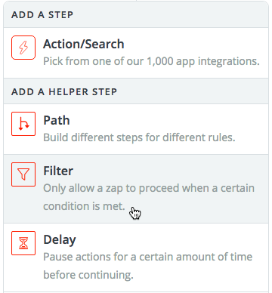Click 'Pick from one of our 1,000 app integrations' text

151,61
